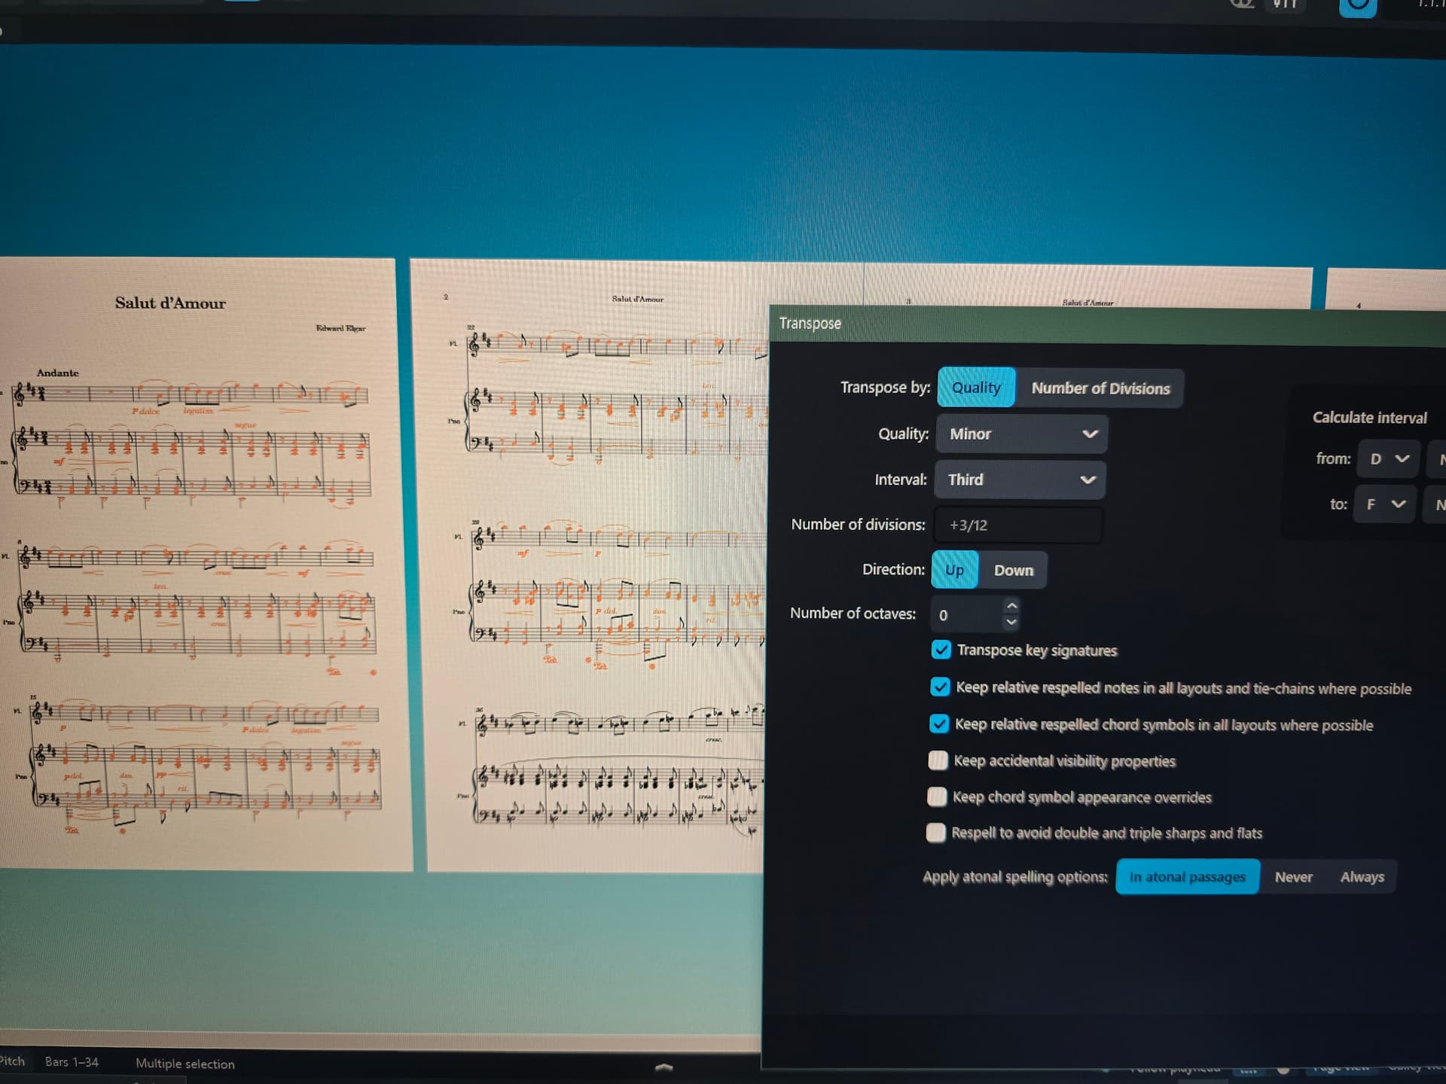Switch to Number of Divisions mode
Image resolution: width=1446 pixels, height=1084 pixels.
pos(1100,388)
